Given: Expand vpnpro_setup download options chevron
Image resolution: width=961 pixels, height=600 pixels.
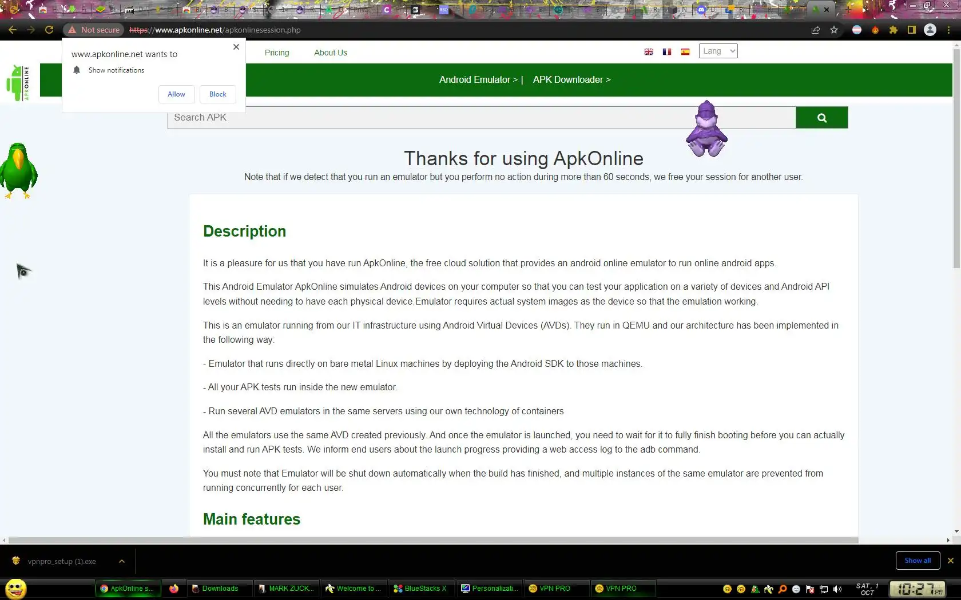Looking at the screenshot, I should (x=122, y=561).
